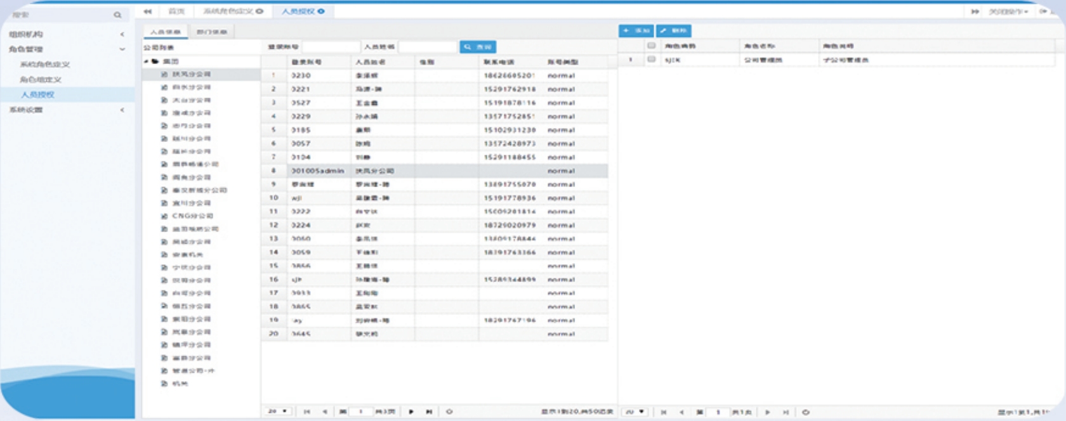The width and height of the screenshot is (1066, 421).
Task: Select 扶风分公司 in the company tree
Action: click(x=192, y=74)
